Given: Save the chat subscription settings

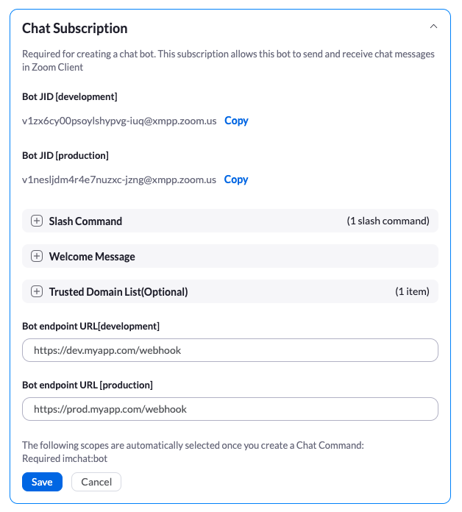Looking at the screenshot, I should [42, 482].
